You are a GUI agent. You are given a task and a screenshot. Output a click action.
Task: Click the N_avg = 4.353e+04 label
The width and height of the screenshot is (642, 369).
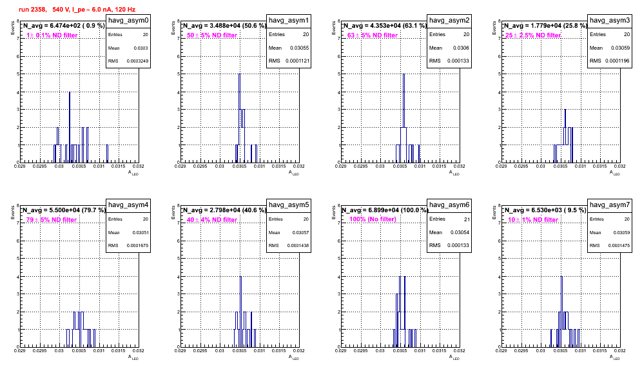click(385, 25)
